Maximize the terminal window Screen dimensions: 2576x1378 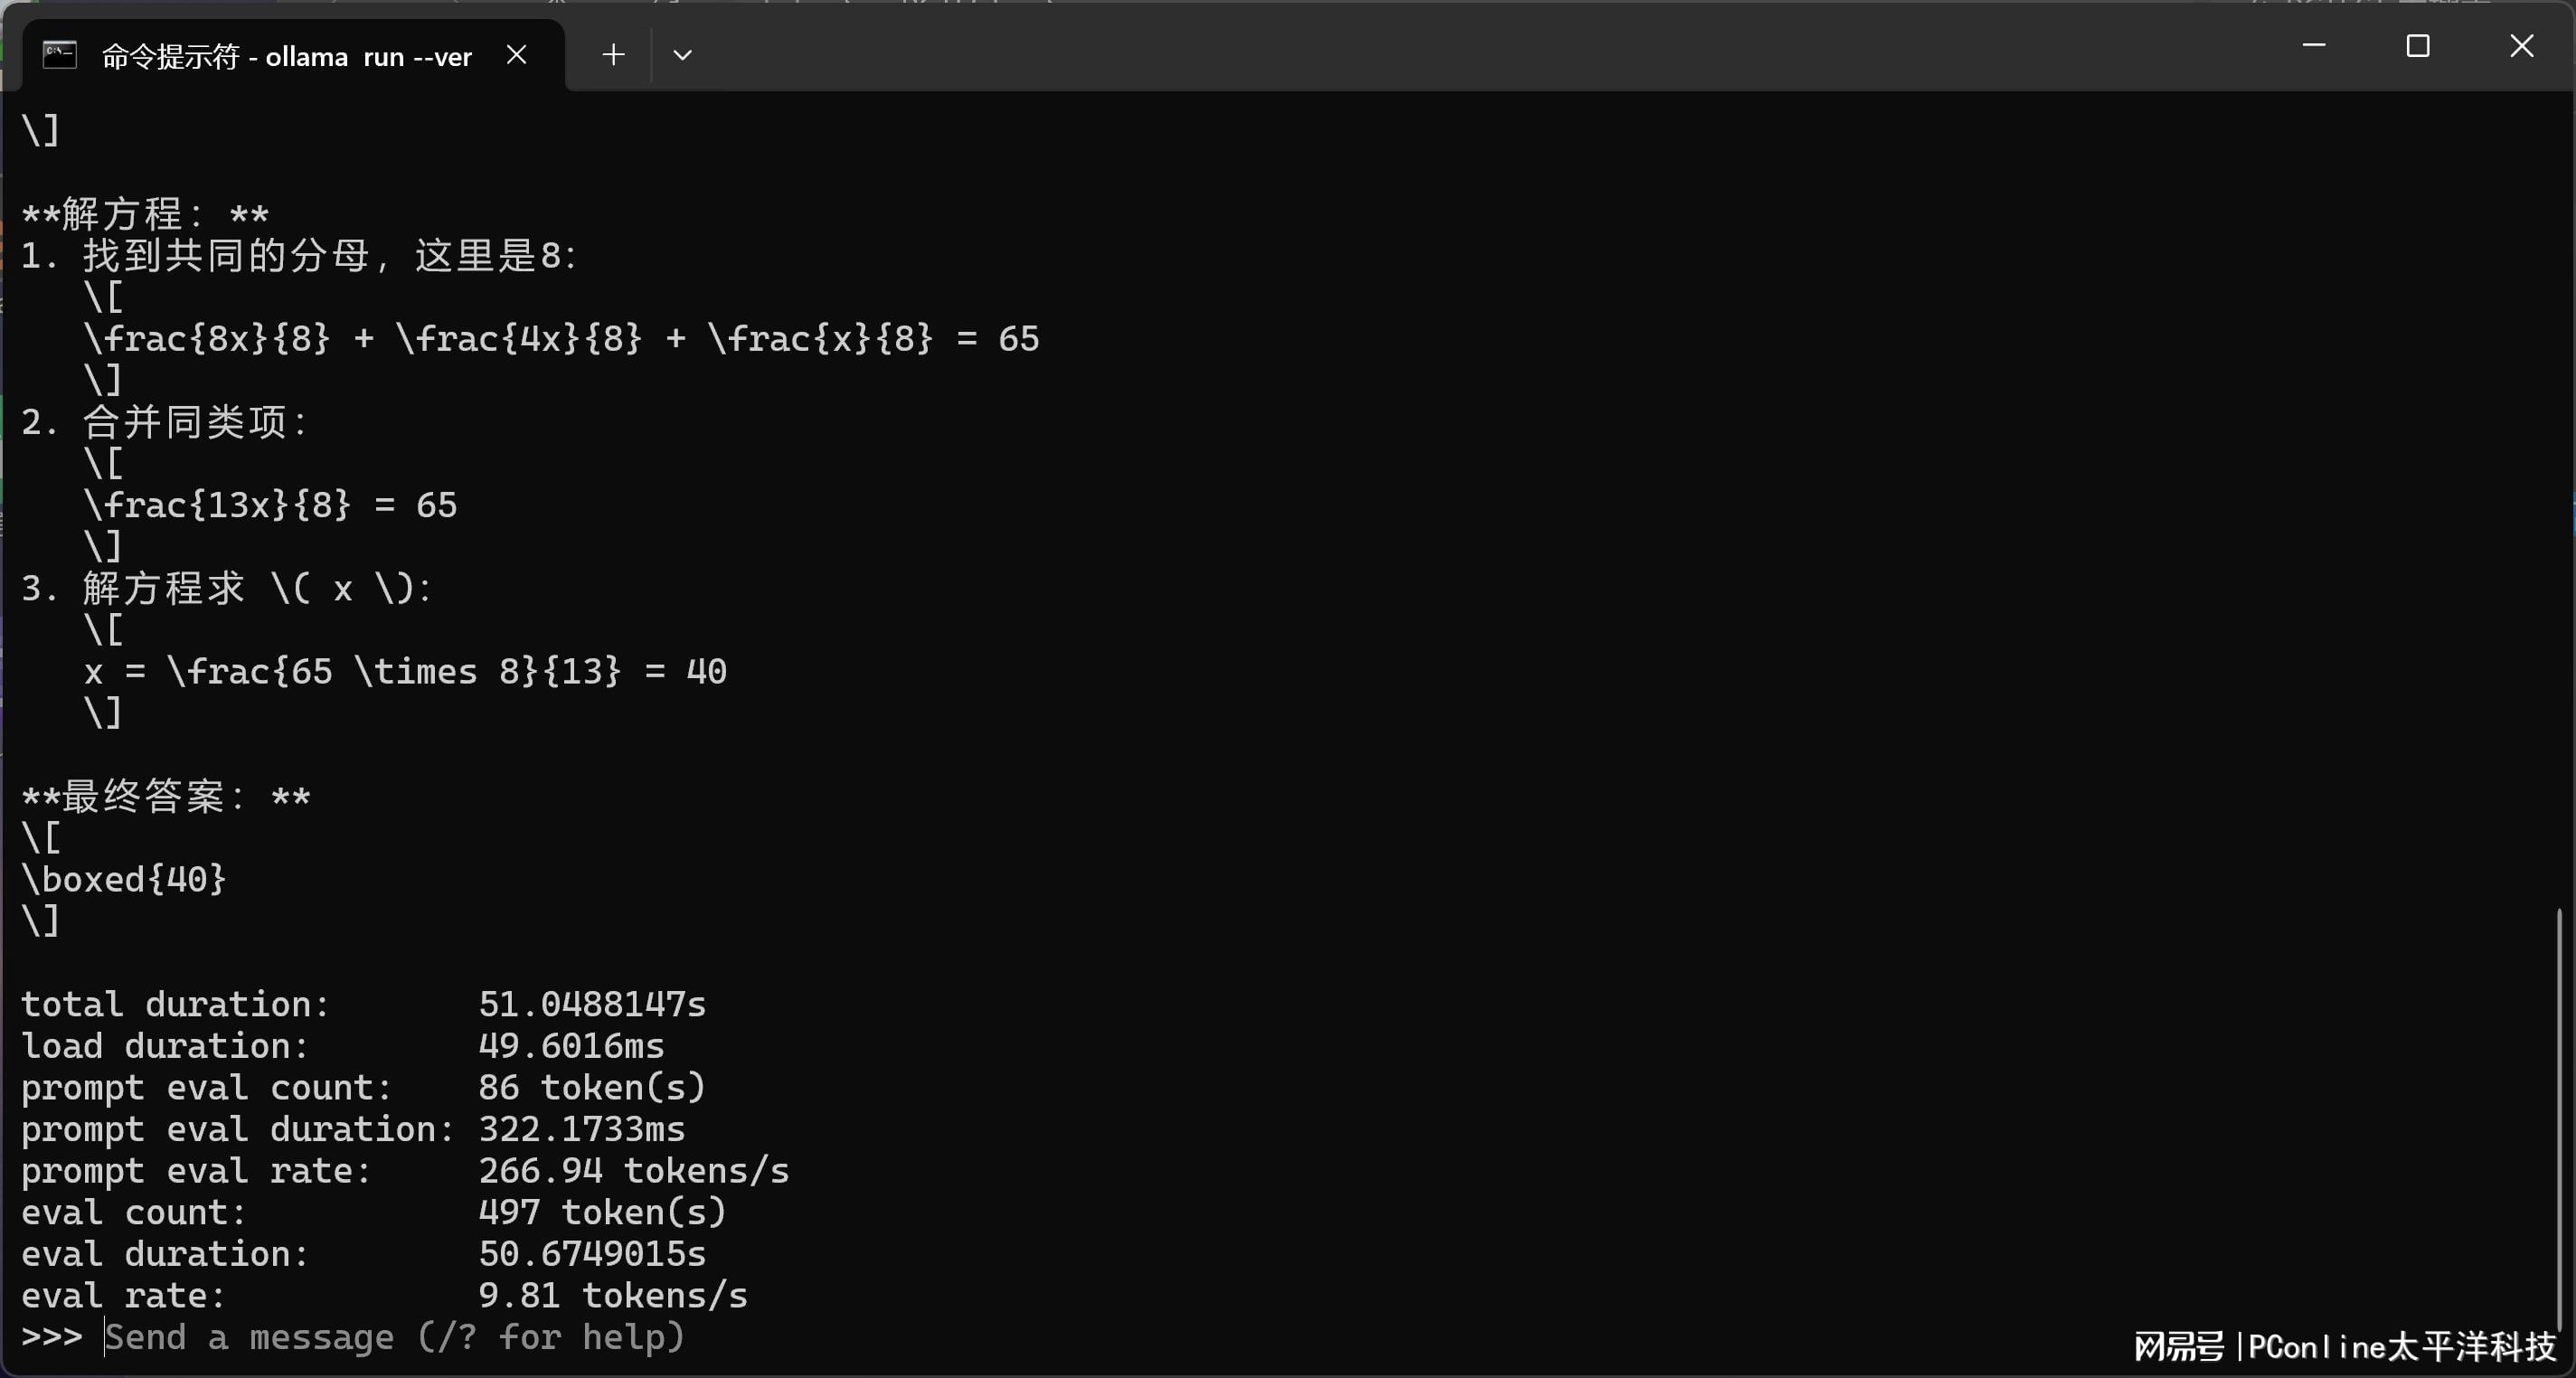2417,46
